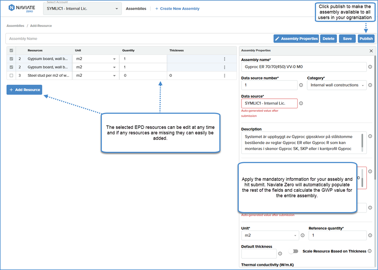Open the Select Account dropdown
378x270 pixels.
pyautogui.click(x=82, y=9)
